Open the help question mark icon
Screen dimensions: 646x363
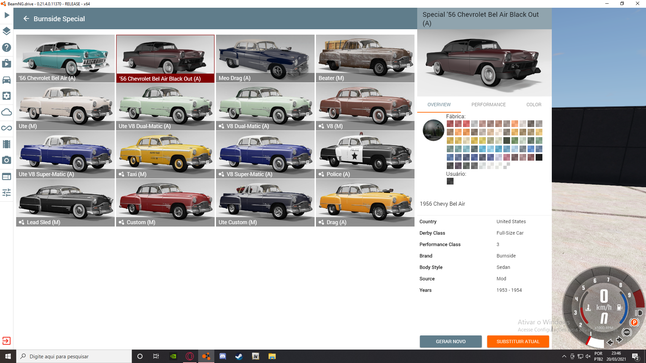[x=7, y=47]
